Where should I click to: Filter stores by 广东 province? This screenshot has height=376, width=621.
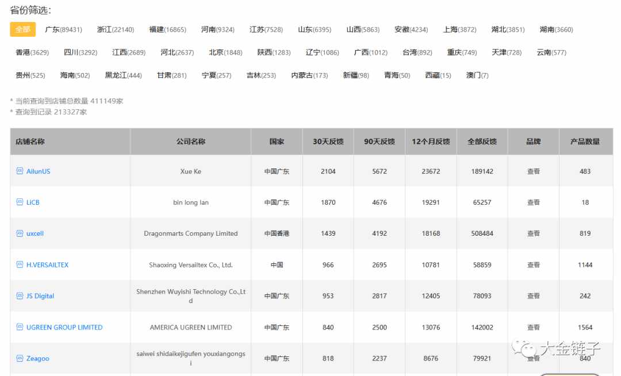pos(63,29)
